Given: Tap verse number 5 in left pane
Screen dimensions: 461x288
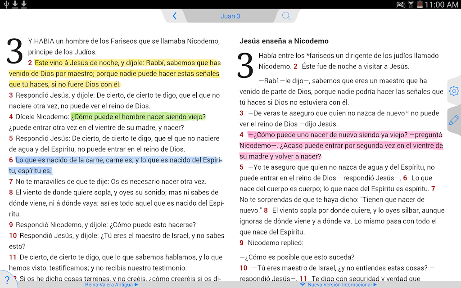Looking at the screenshot, I should 11,139.
